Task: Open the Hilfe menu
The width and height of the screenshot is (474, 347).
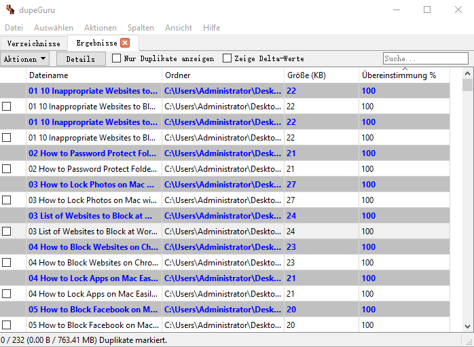Action: [x=211, y=28]
